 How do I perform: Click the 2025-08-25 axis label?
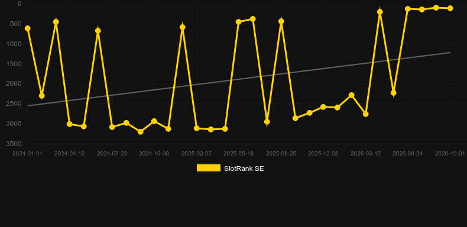click(x=281, y=154)
